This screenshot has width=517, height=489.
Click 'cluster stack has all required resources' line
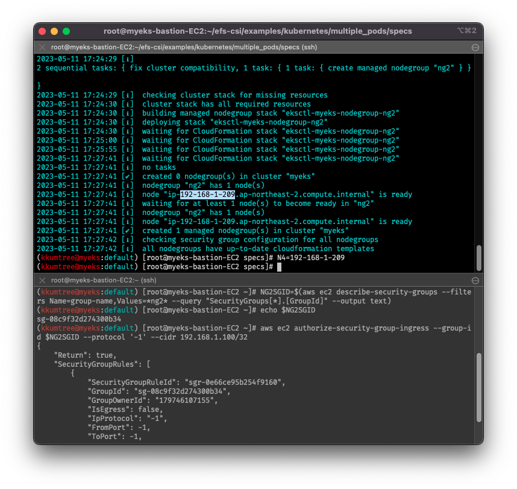point(174,104)
